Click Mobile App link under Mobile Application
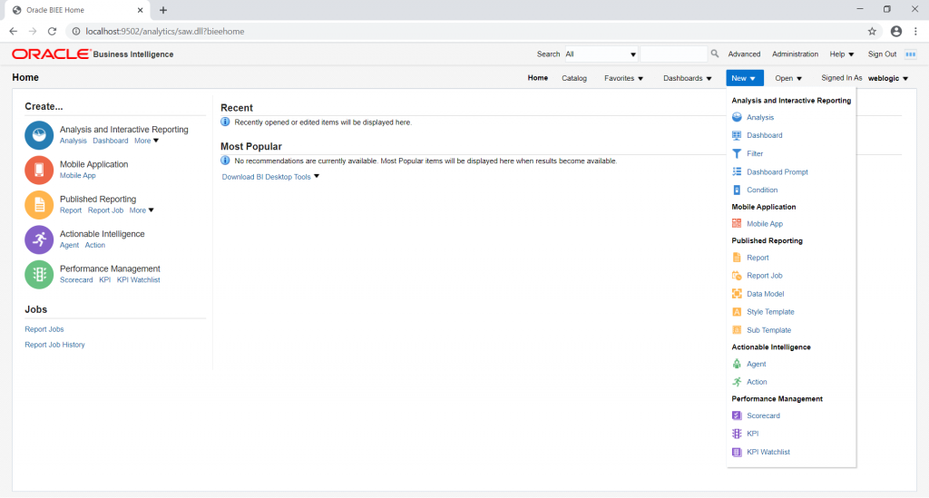Image resolution: width=929 pixels, height=498 pixels. [x=78, y=176]
